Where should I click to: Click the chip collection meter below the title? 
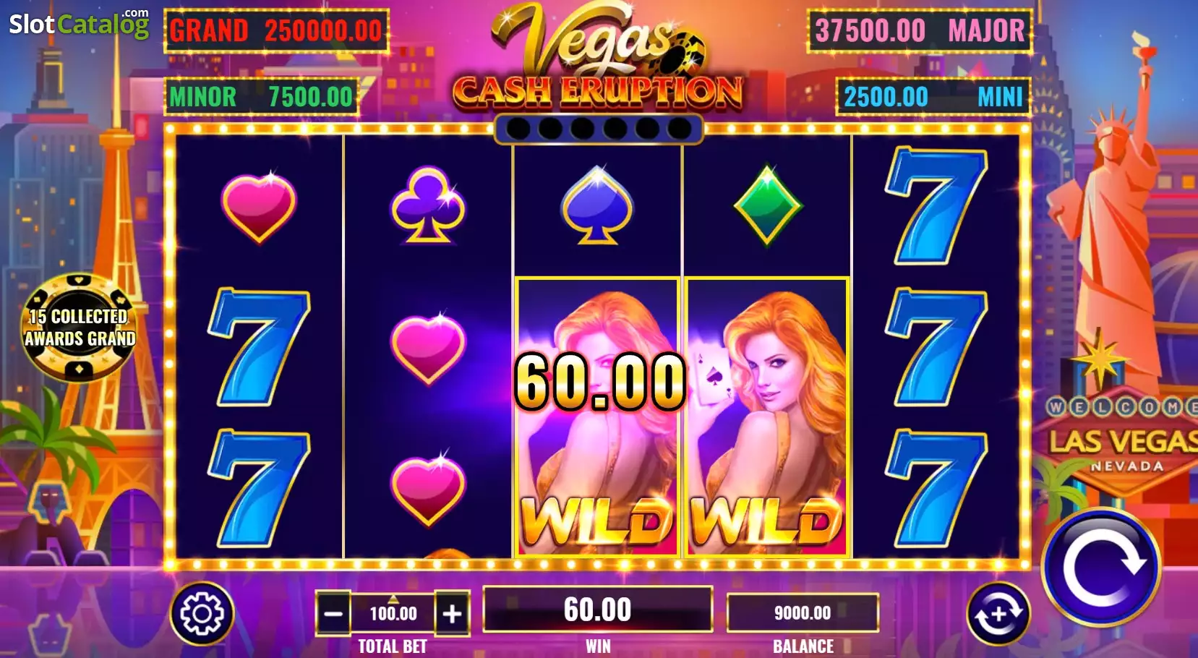(599, 129)
